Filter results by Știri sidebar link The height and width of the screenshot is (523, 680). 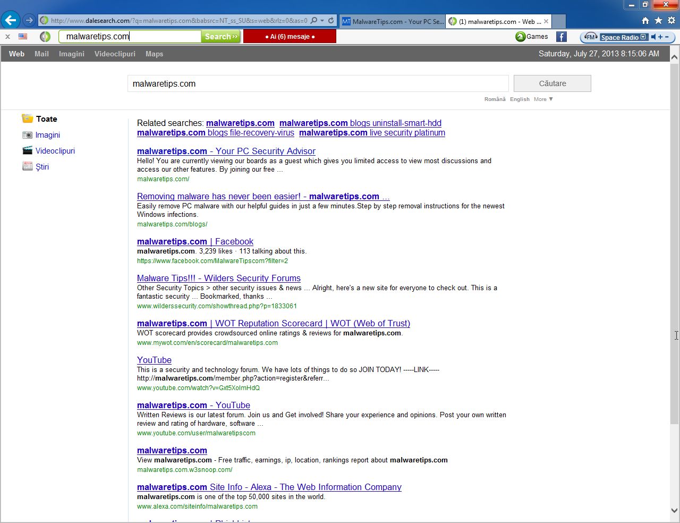[x=42, y=167]
